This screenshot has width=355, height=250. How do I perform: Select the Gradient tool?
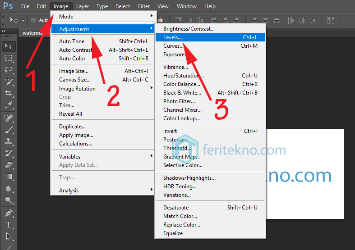point(9,177)
